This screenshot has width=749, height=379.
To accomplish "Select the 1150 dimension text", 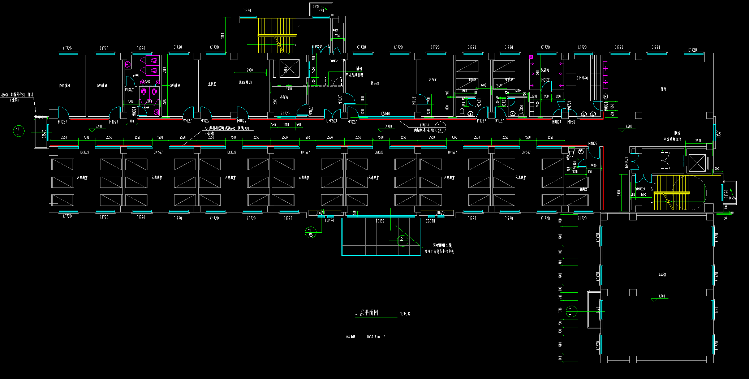I will click(337, 35).
